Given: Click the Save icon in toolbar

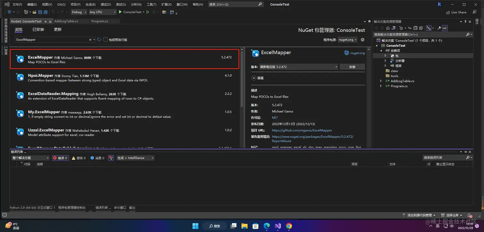Looking at the screenshot, I should tap(40, 12).
